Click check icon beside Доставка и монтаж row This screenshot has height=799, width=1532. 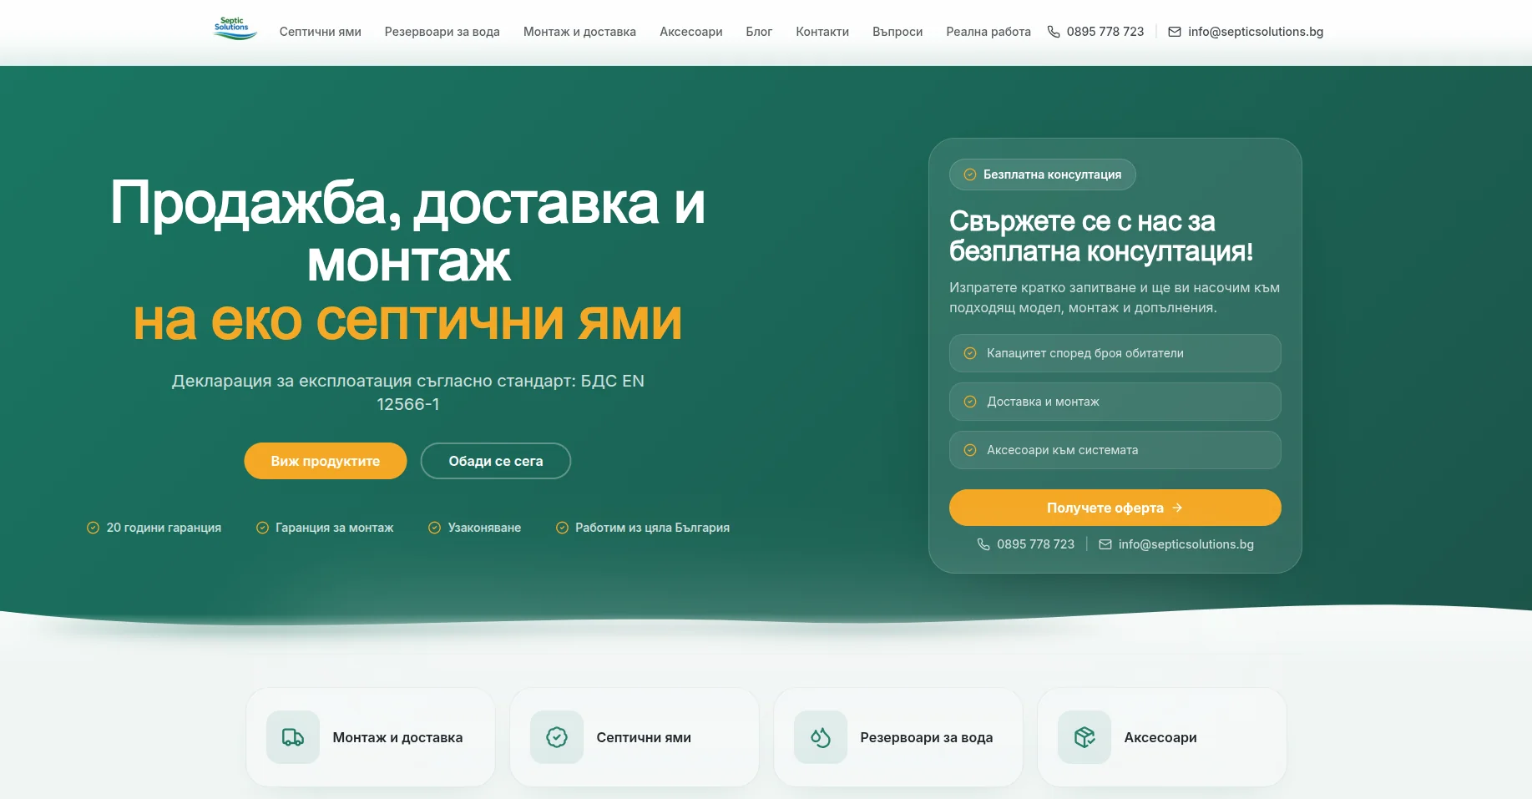970,402
